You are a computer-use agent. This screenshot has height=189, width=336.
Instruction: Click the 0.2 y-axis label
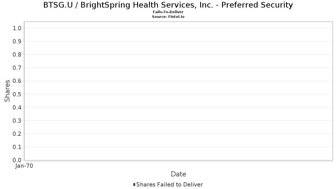(17, 134)
